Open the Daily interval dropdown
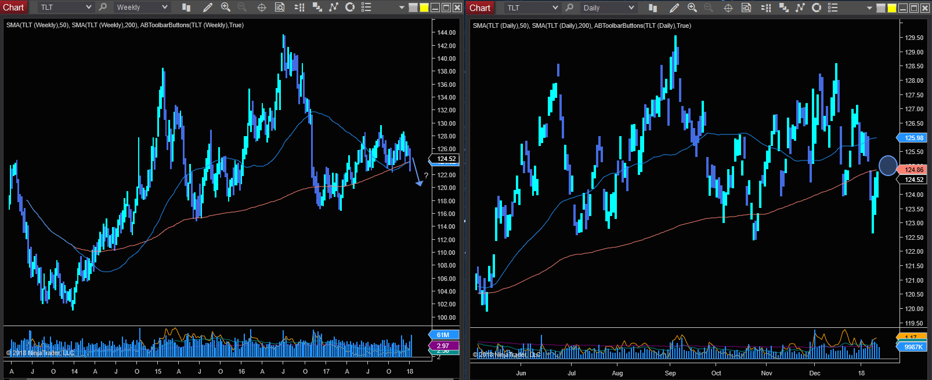Image resolution: width=932 pixels, height=380 pixels. click(x=609, y=8)
